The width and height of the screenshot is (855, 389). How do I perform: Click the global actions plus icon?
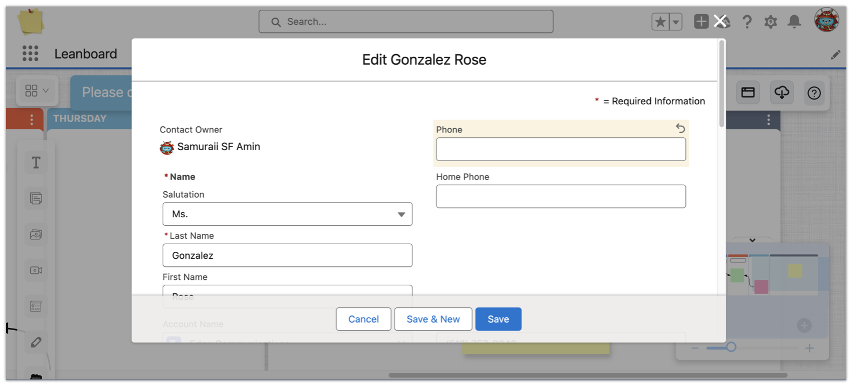[701, 22]
